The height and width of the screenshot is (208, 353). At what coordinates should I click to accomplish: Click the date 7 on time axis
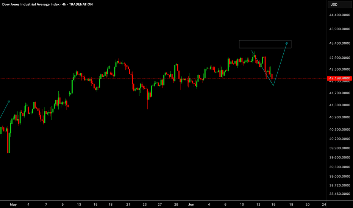coord(46,205)
